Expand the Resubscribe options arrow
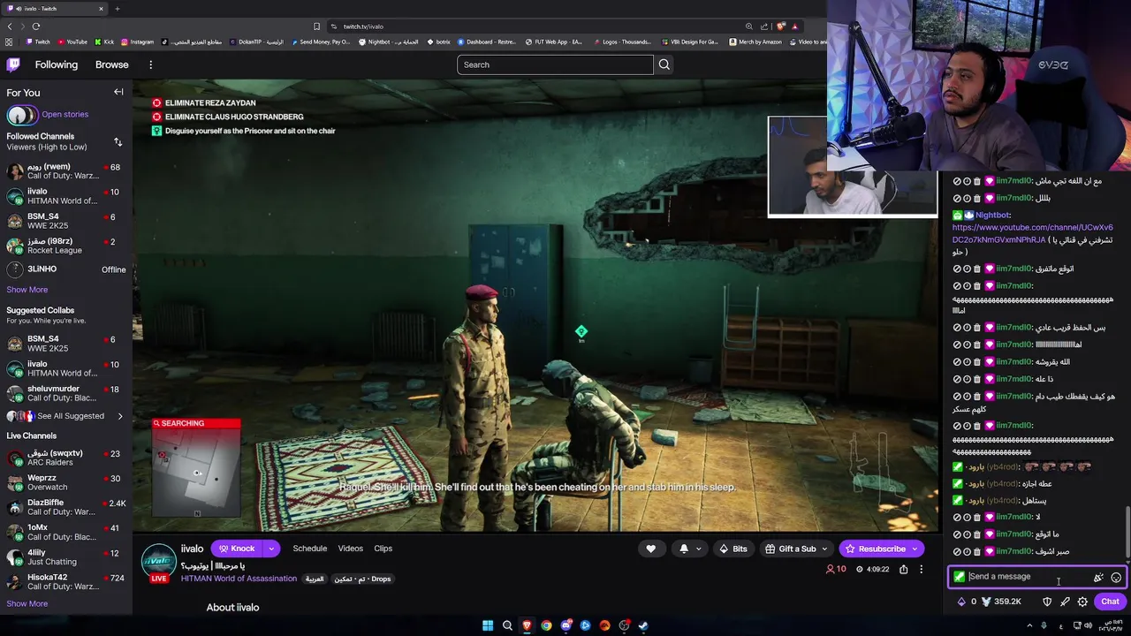Screen dimensions: 1131x636 (916, 549)
